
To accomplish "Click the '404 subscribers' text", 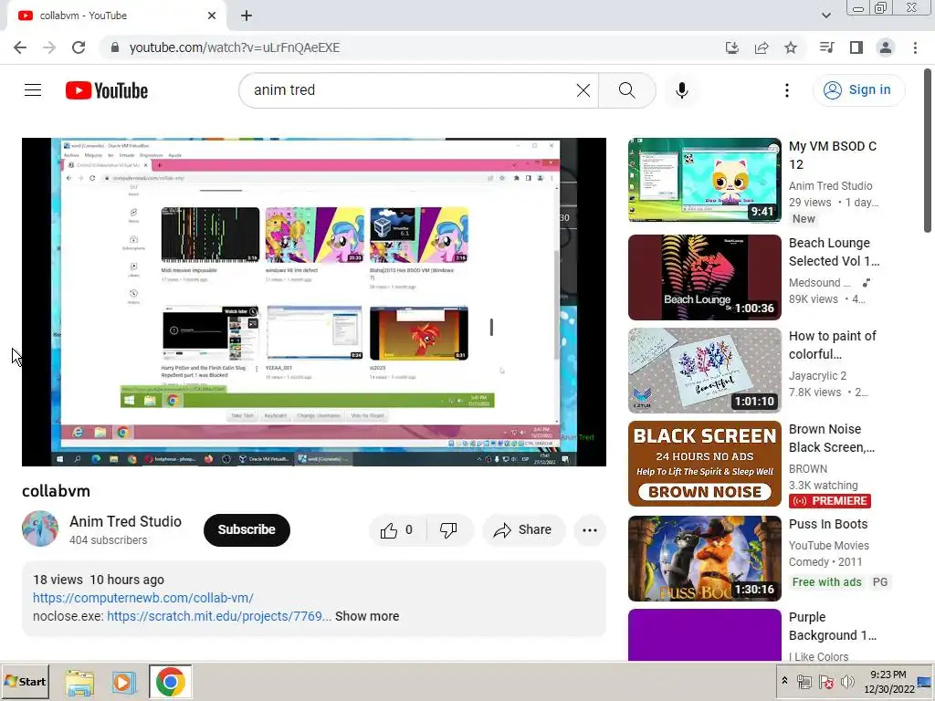I will pos(108,540).
